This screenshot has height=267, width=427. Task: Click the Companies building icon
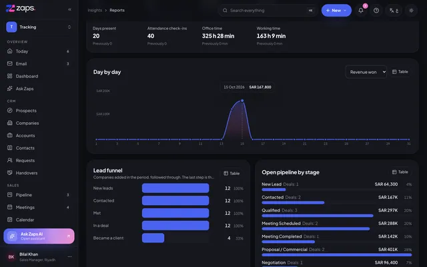pos(10,123)
